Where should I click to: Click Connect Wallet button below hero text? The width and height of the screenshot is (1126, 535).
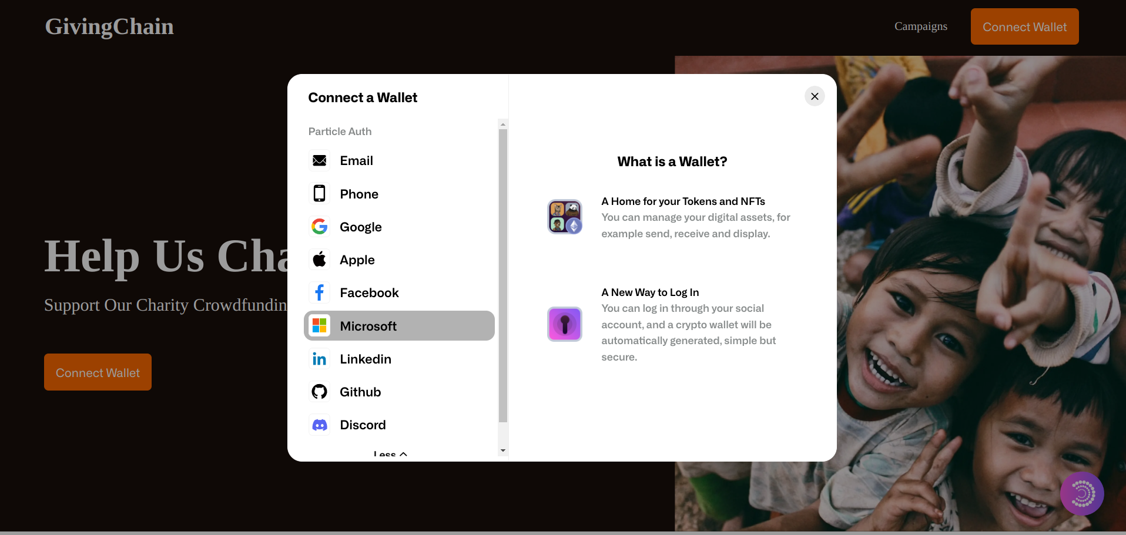[x=98, y=372]
